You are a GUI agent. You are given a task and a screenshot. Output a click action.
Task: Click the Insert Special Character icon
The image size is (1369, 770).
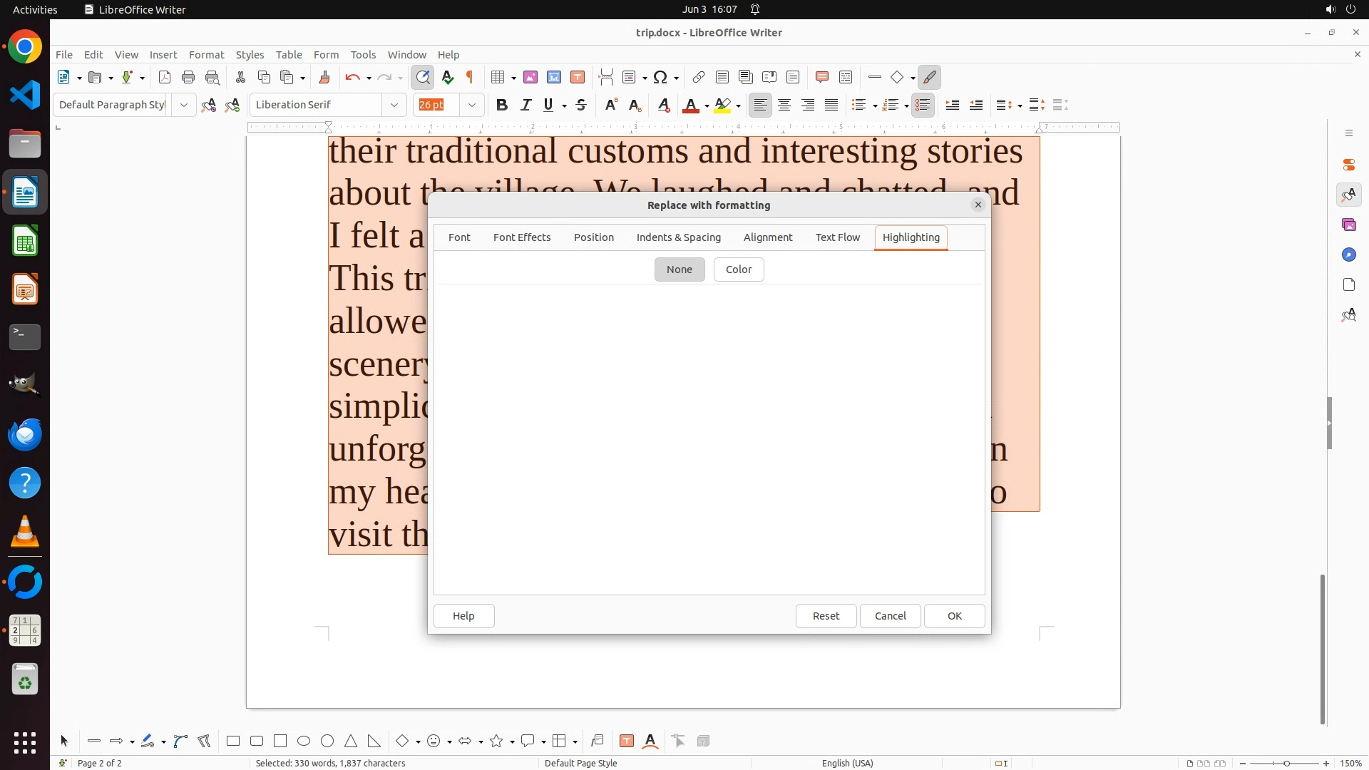(x=660, y=77)
